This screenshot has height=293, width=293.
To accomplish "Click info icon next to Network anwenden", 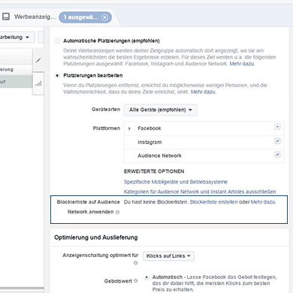I will point(117,212).
